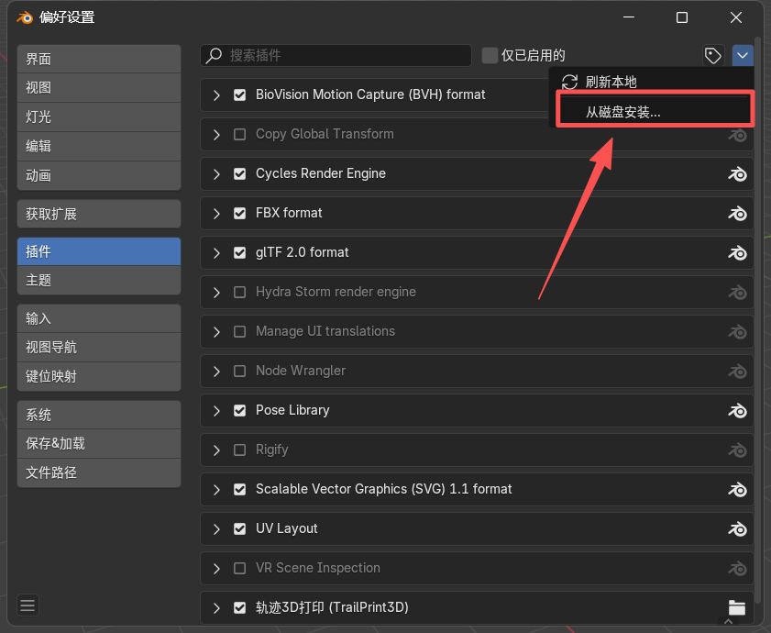
Task: Open the hamburger menu at bottom left
Action: 28,605
